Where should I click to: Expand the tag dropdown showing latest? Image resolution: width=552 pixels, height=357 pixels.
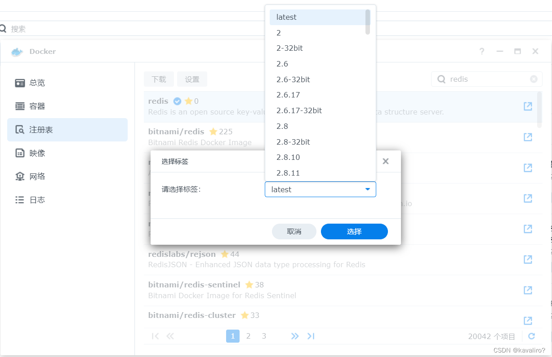click(x=321, y=190)
